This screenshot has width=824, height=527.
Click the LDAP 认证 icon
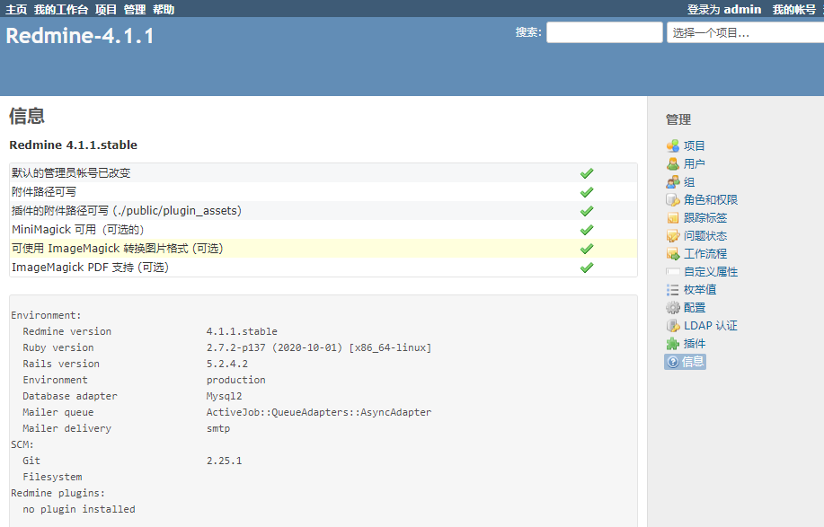pyautogui.click(x=673, y=325)
